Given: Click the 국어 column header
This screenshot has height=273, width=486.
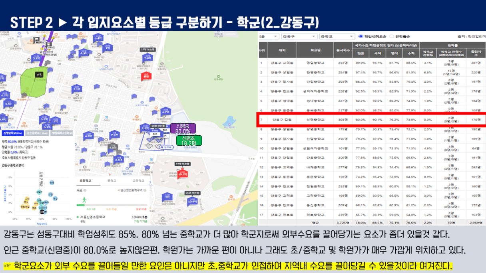Looking at the screenshot, I should coord(377,53).
